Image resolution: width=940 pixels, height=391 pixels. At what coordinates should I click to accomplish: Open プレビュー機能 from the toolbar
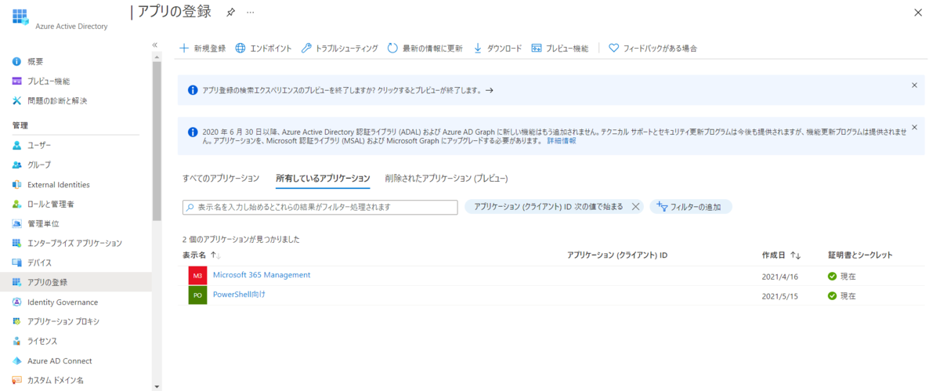[559, 48]
